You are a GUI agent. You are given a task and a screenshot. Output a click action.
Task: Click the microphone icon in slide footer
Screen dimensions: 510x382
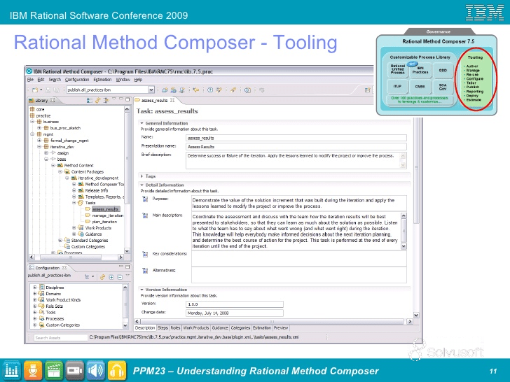coord(32,371)
